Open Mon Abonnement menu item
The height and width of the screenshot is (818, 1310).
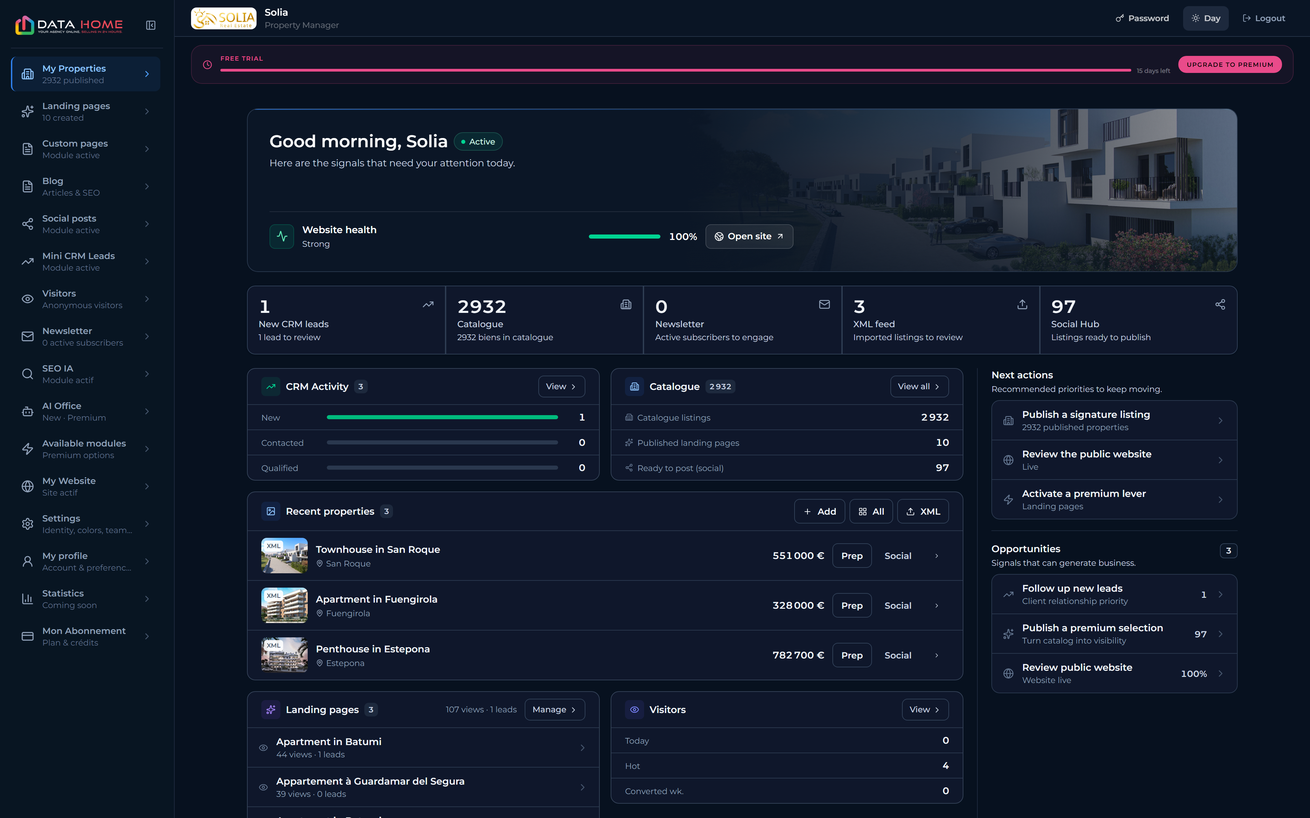click(86, 636)
